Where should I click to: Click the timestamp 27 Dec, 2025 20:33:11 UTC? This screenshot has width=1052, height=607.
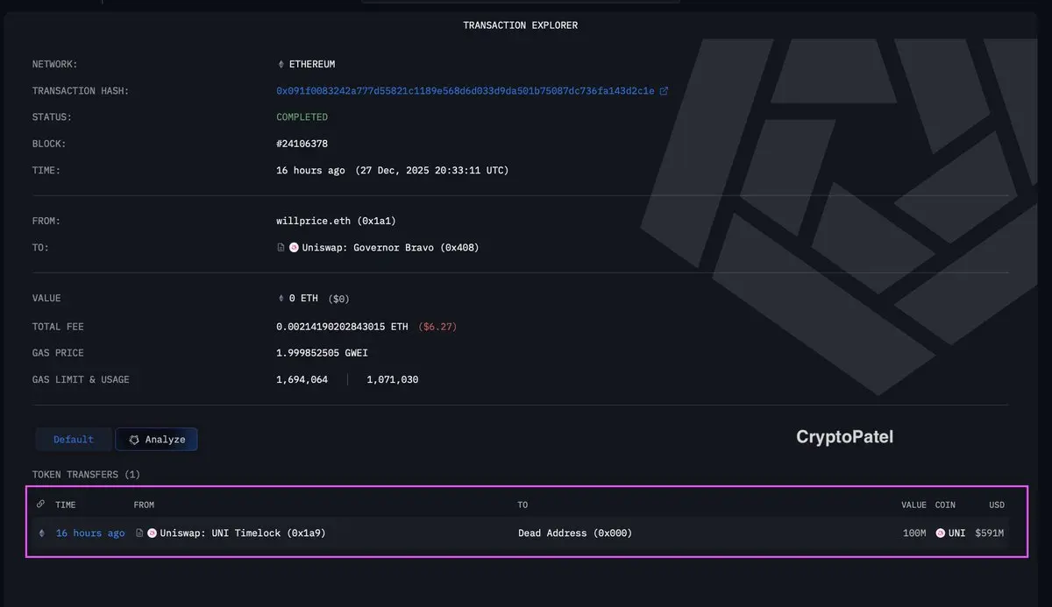(431, 170)
